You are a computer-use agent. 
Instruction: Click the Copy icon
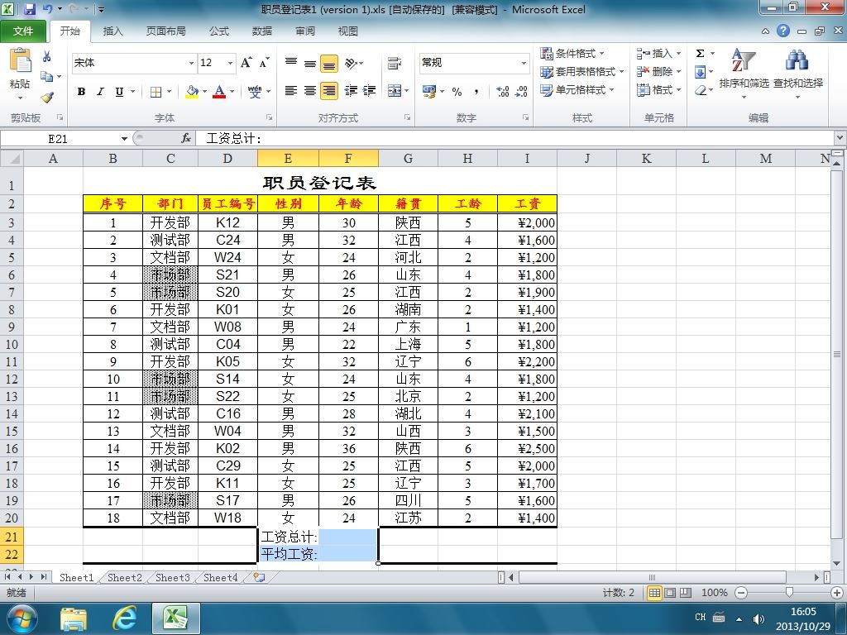click(47, 77)
